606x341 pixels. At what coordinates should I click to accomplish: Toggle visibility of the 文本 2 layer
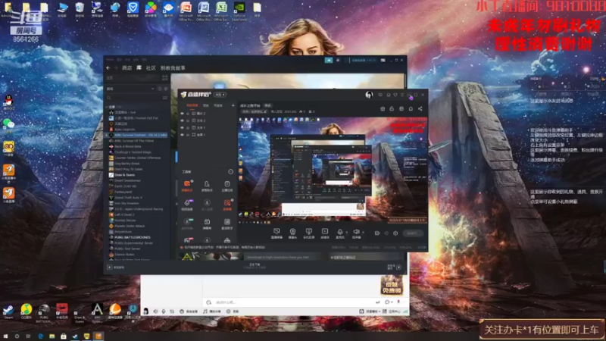point(183,120)
